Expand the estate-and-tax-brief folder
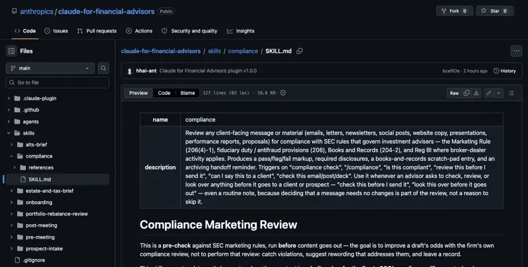 point(11,191)
